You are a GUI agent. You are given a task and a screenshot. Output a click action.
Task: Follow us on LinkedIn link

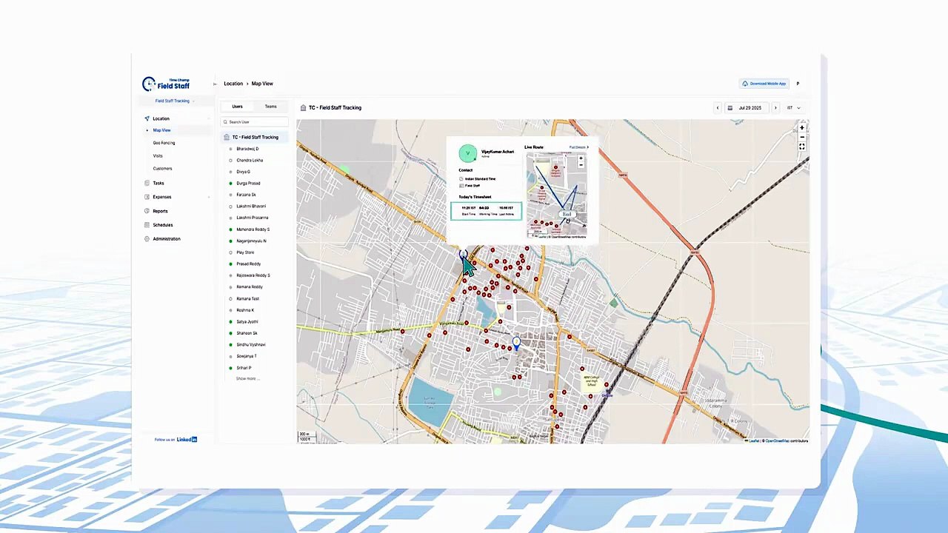pos(176,440)
